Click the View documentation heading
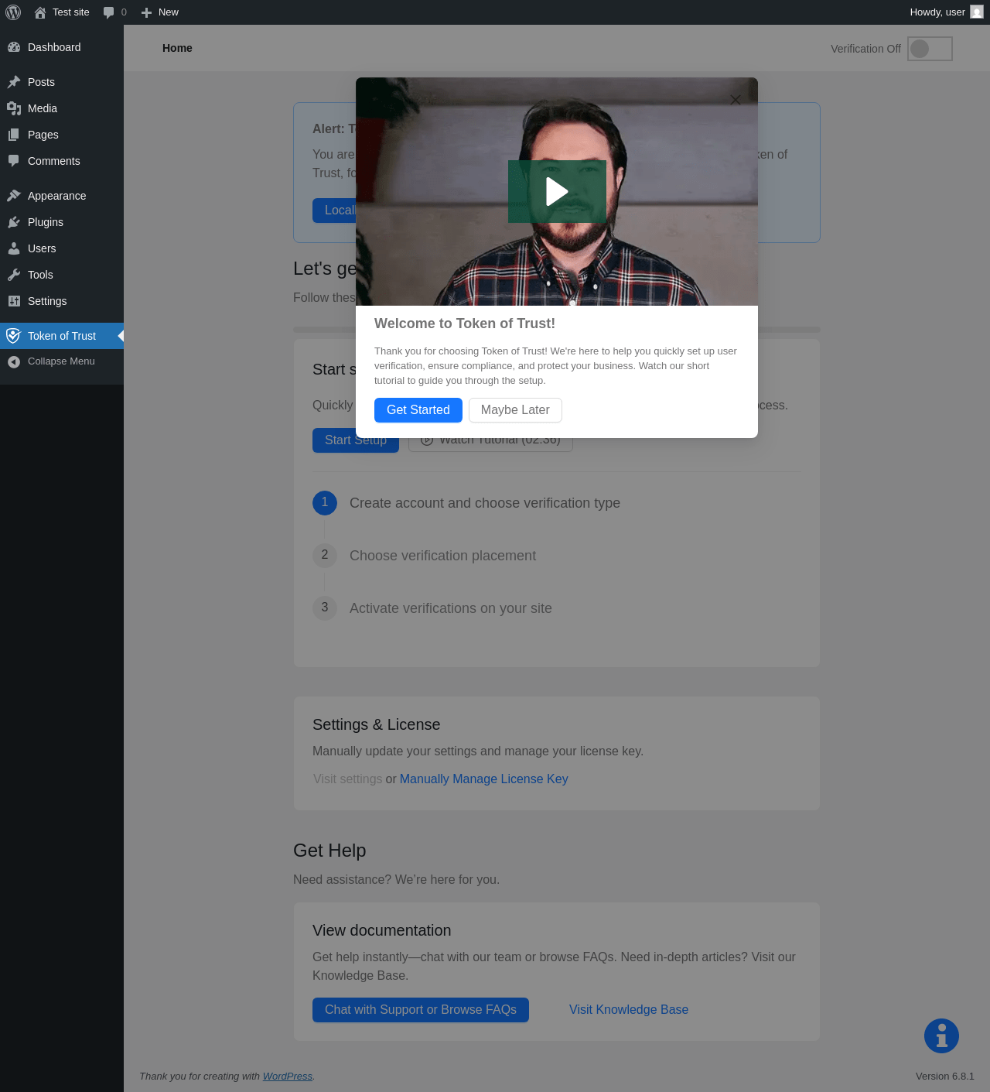The image size is (990, 1092). tap(382, 930)
